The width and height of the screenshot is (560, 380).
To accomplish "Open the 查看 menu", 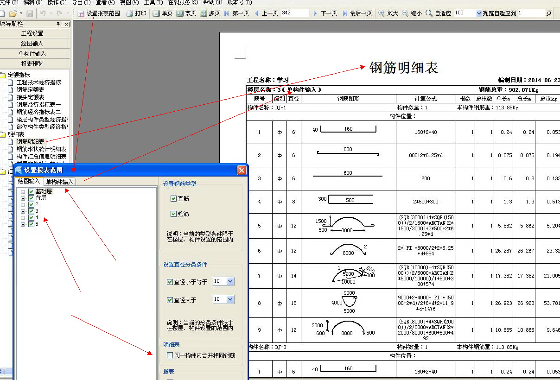I will point(105,2).
